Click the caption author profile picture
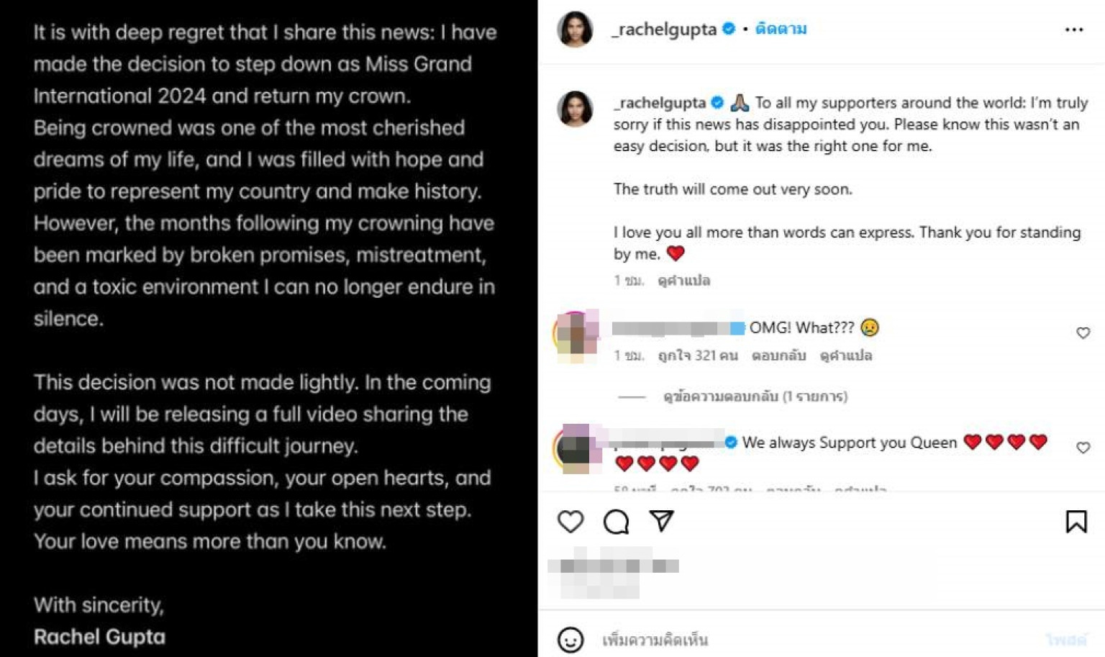This screenshot has width=1105, height=657. click(575, 109)
